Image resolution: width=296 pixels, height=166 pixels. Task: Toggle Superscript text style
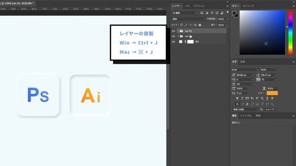point(257,98)
